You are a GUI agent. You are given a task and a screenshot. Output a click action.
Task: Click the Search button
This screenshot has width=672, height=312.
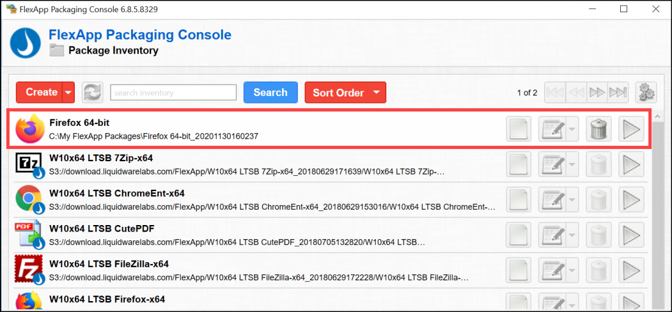click(x=270, y=93)
